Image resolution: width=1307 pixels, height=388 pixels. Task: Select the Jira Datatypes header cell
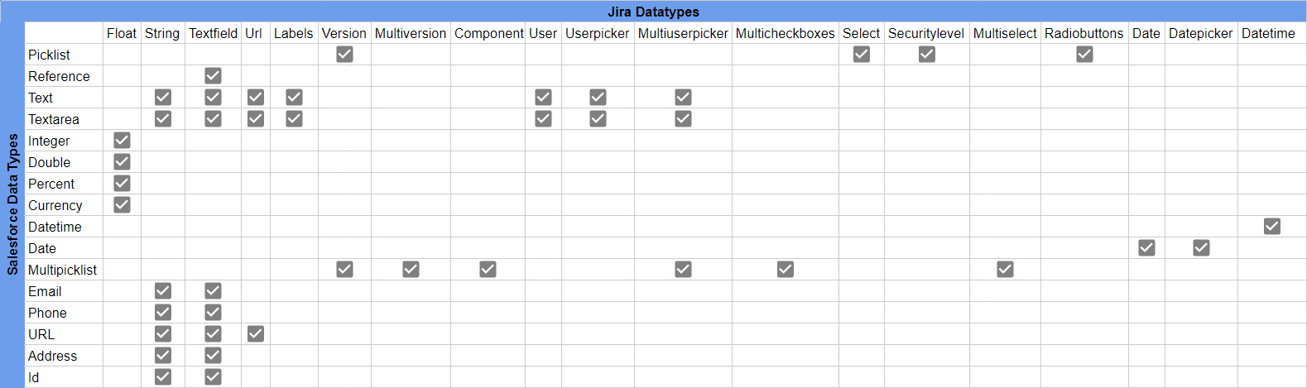coord(653,12)
